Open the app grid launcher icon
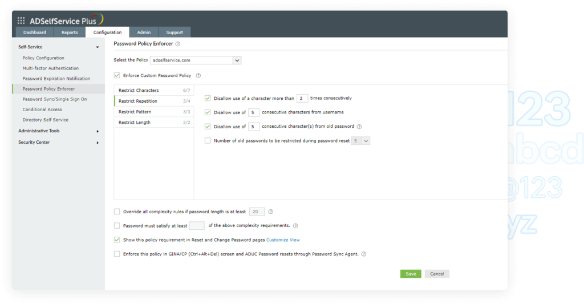 coord(21,21)
